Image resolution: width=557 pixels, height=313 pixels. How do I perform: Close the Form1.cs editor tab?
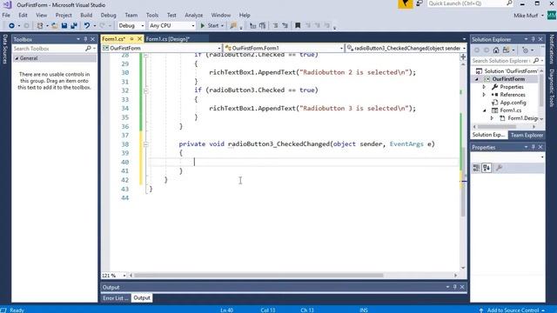coord(139,38)
